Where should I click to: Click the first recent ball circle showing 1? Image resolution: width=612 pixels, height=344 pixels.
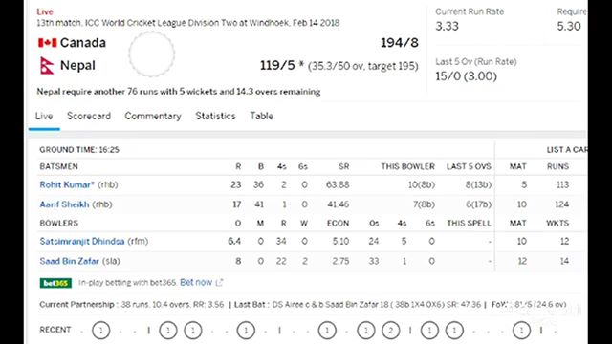[x=101, y=331]
